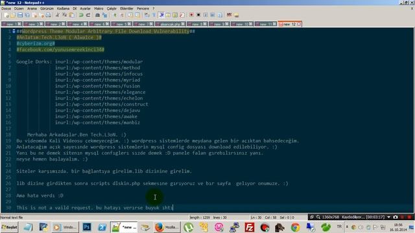The width and height of the screenshot is (415, 233).
Task: Save the file using the Save icon
Action: 20,15
